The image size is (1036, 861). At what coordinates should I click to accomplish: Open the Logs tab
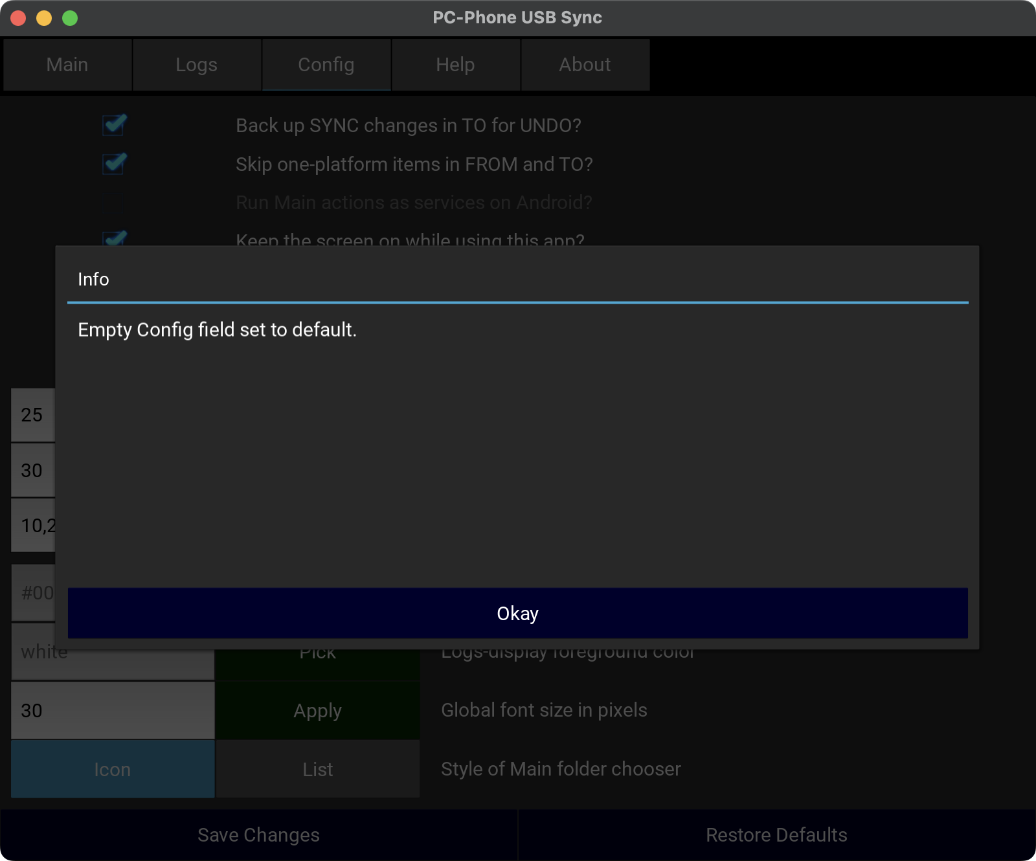pos(197,65)
